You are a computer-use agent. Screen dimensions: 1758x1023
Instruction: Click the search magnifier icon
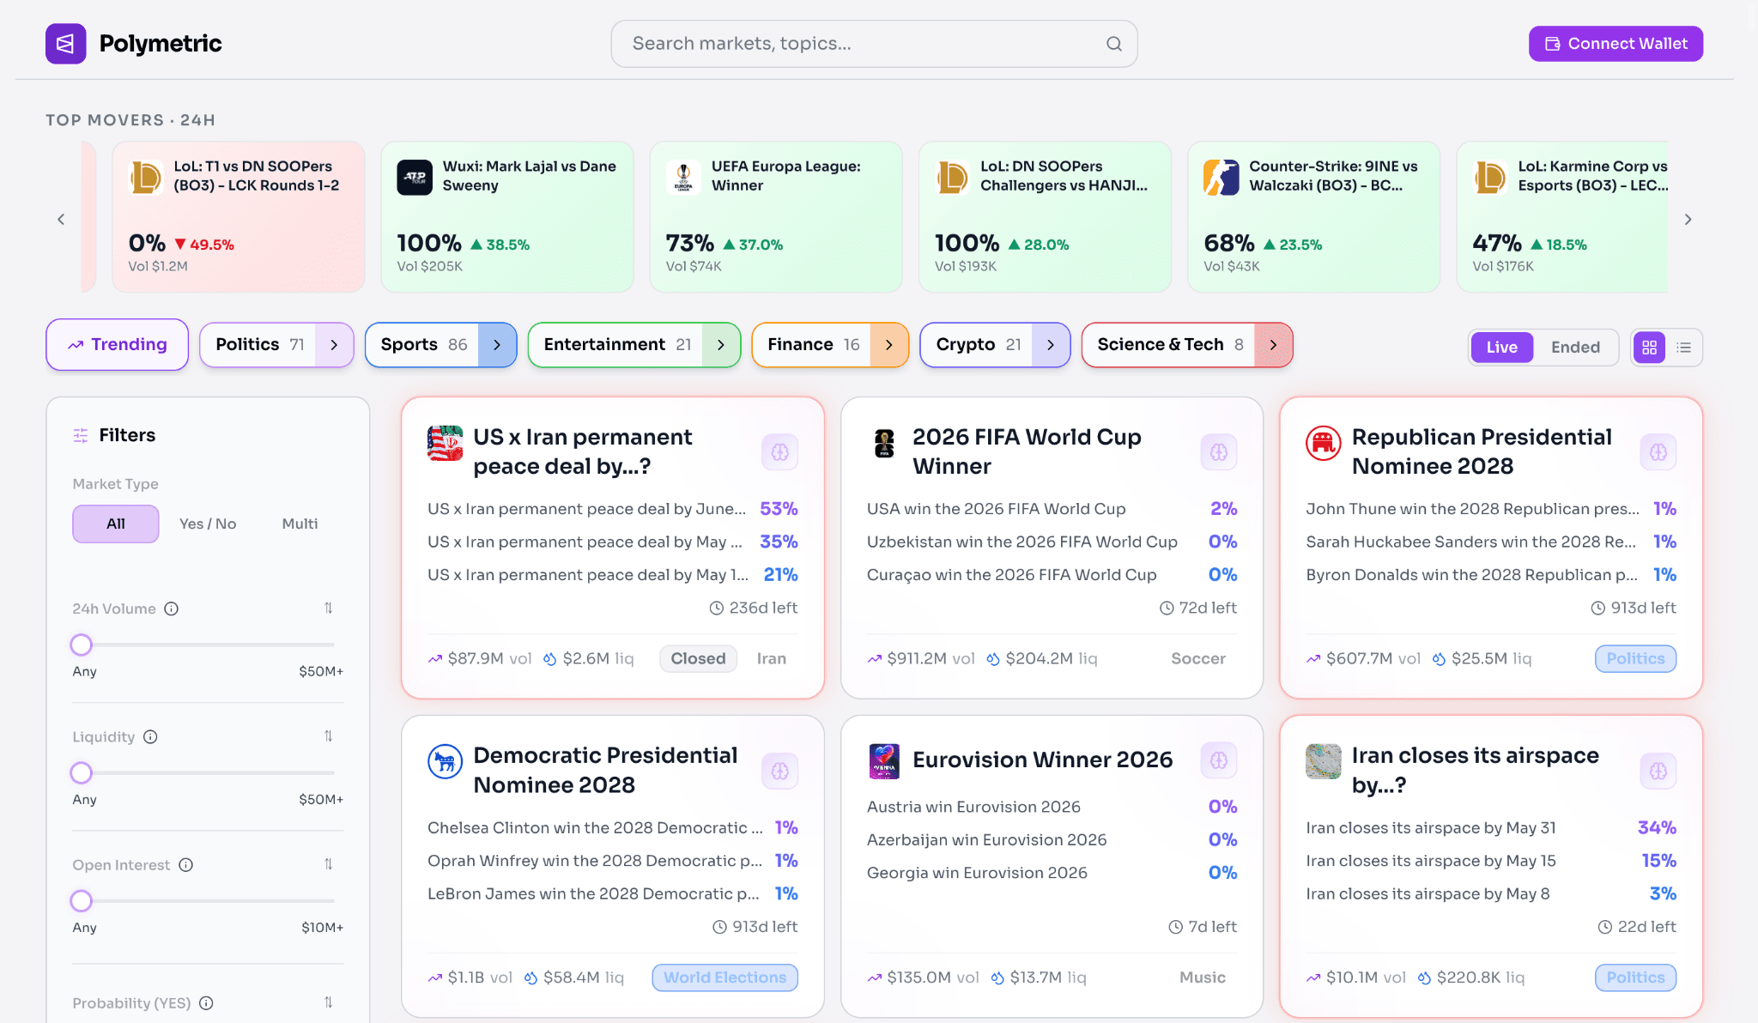(x=1114, y=44)
